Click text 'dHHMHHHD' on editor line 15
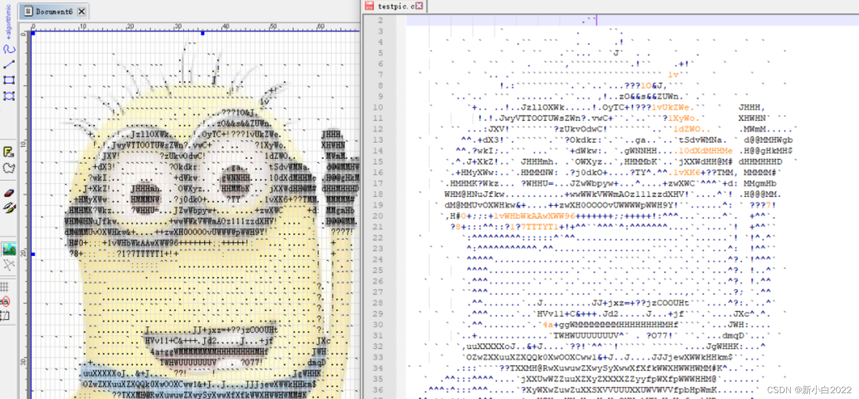The width and height of the screenshot is (859, 399). coord(761,161)
